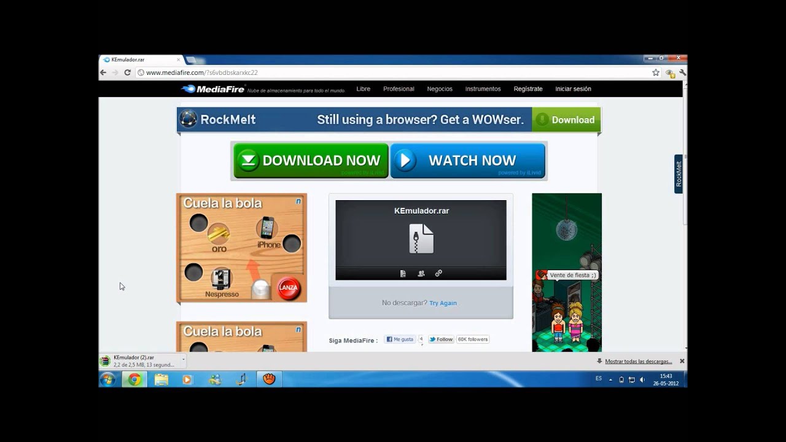Close the KEmulador.rar tab
This screenshot has width=786, height=442.
click(179, 60)
